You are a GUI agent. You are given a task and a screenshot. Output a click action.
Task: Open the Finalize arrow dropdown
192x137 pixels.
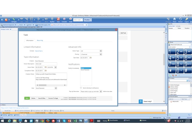coord(91,20)
